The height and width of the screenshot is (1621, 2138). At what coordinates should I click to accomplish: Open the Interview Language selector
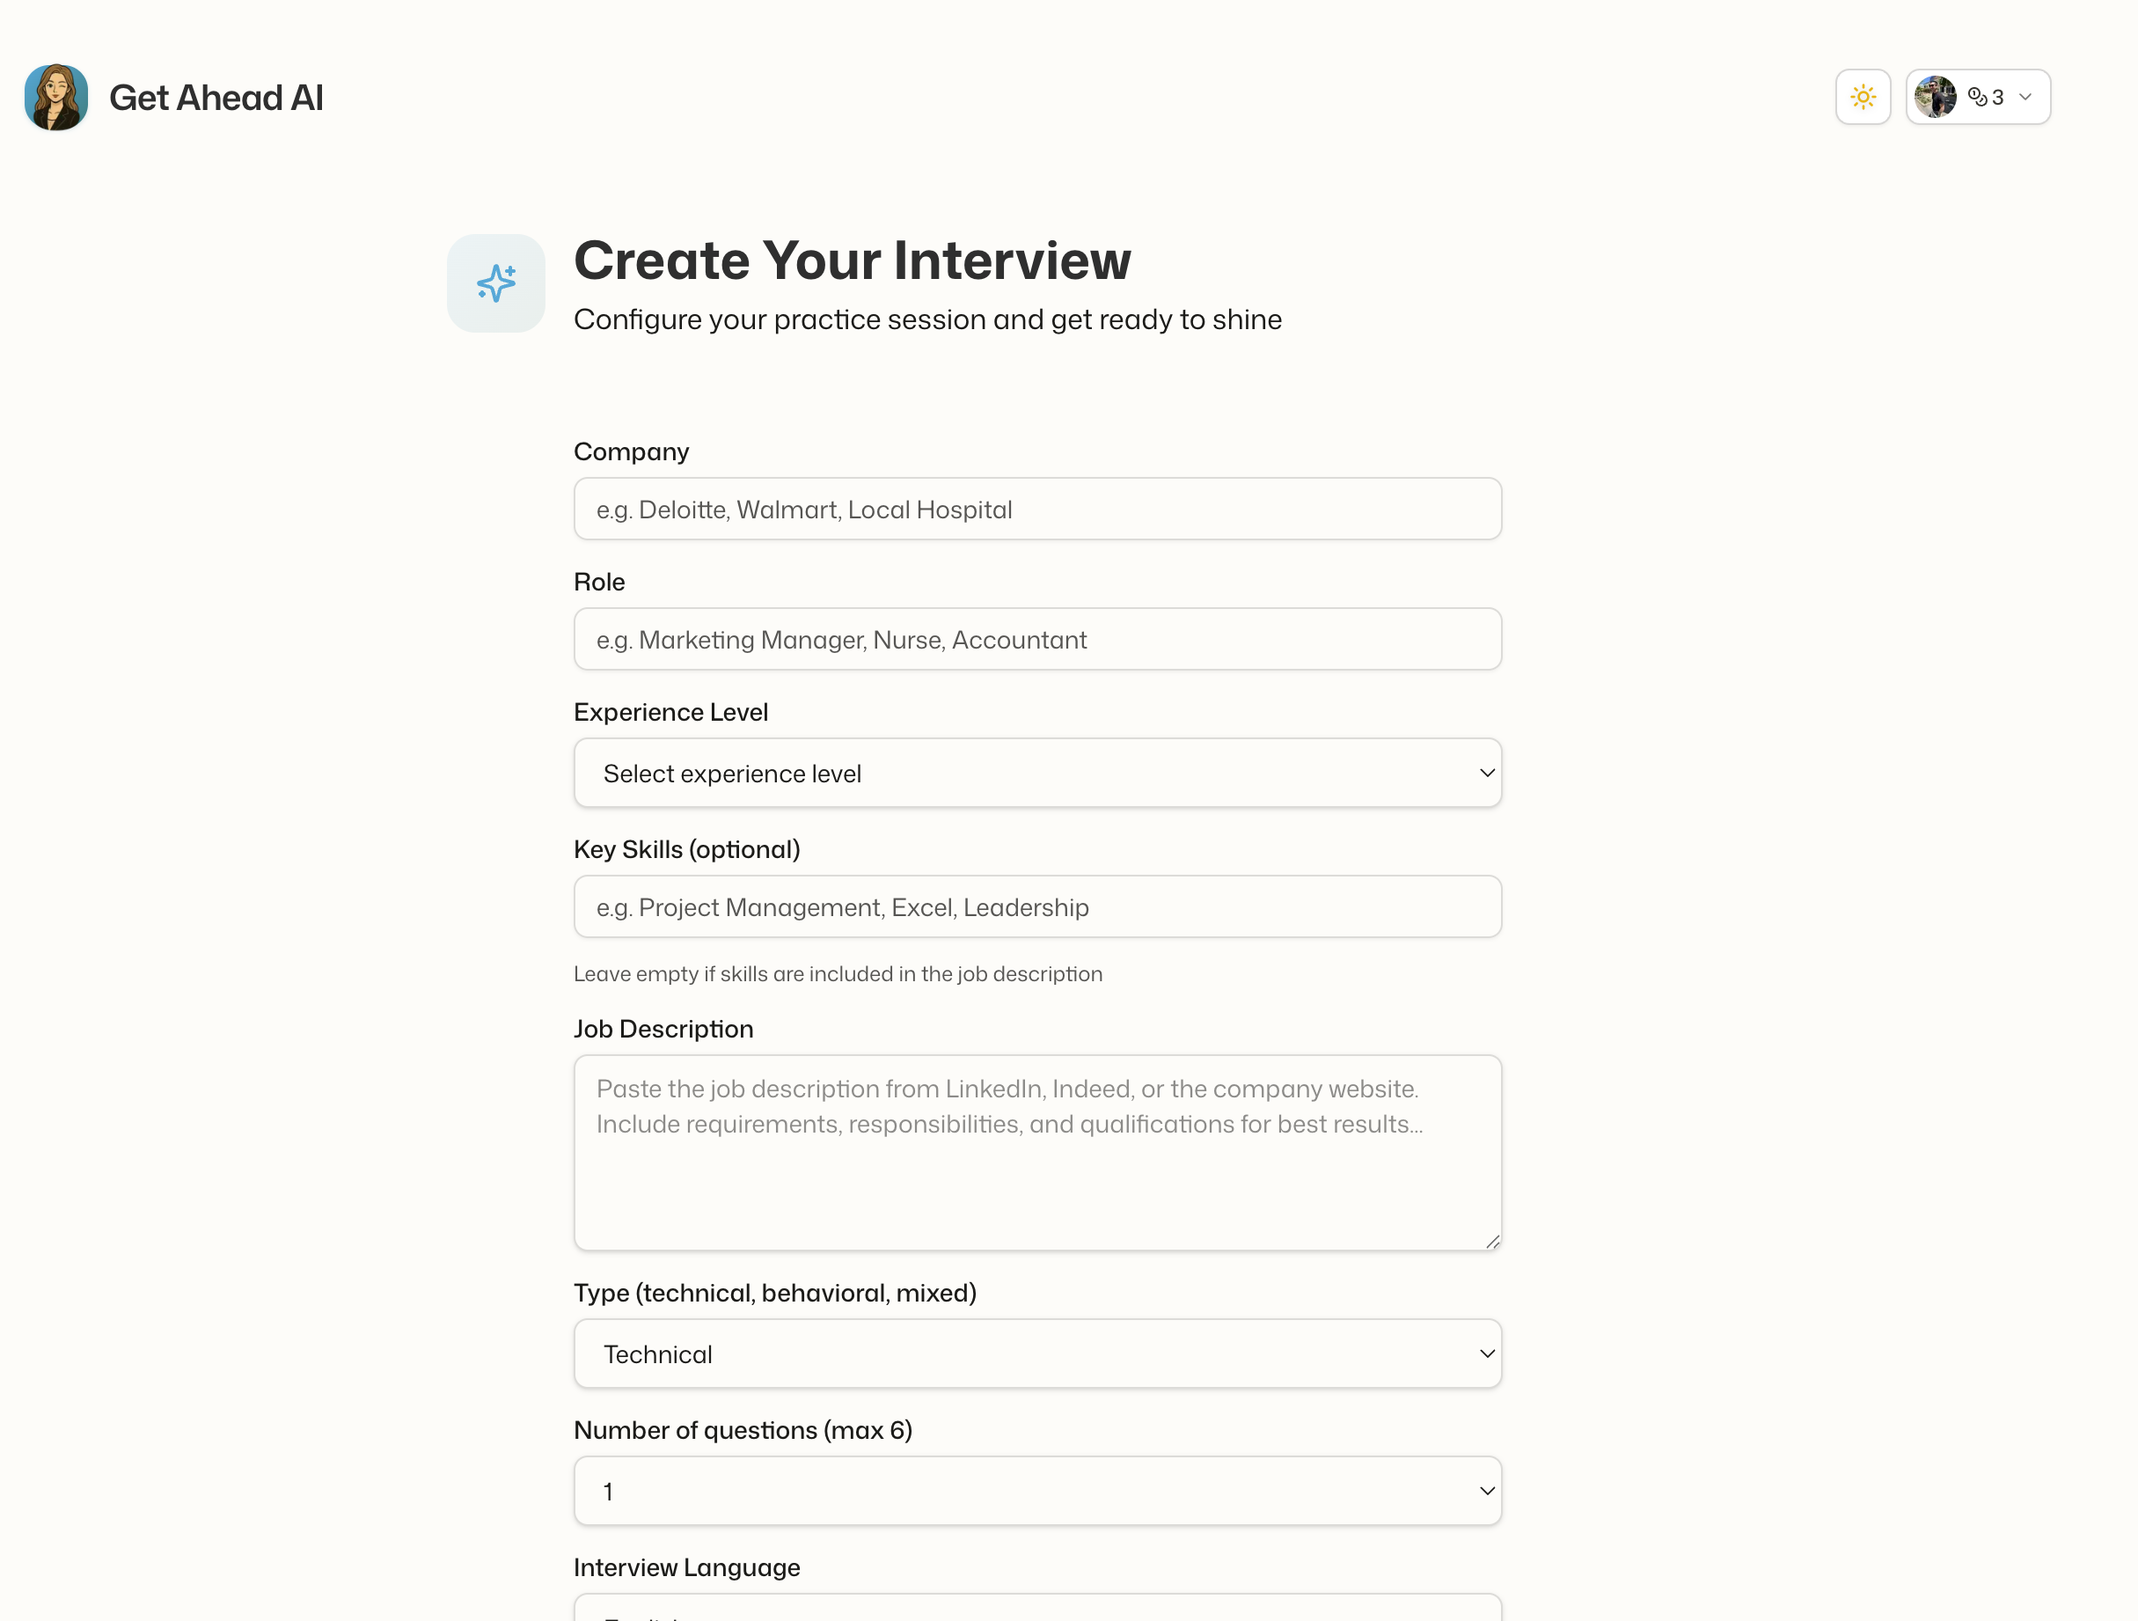coord(1037,1608)
